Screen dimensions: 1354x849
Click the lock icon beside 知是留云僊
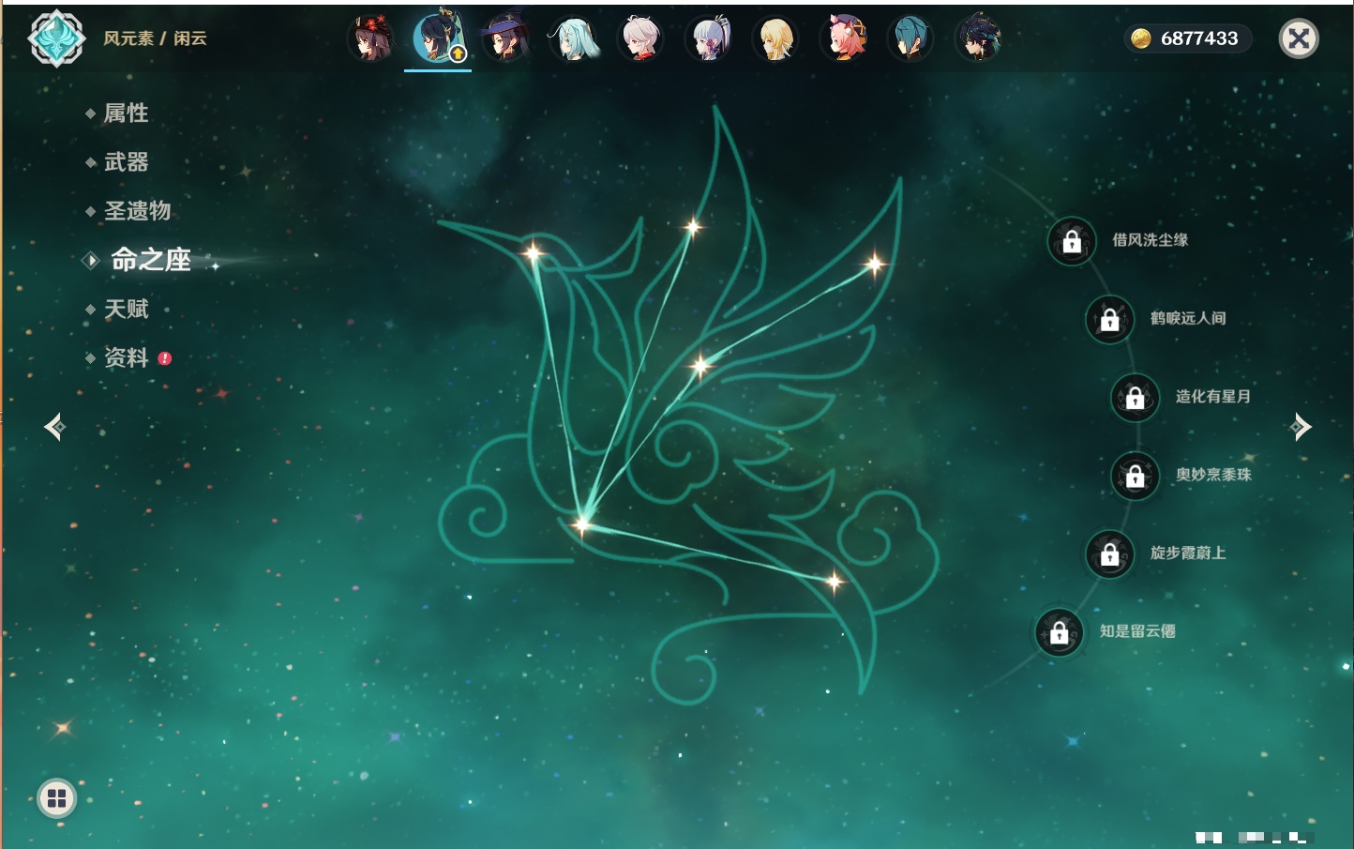[1060, 633]
